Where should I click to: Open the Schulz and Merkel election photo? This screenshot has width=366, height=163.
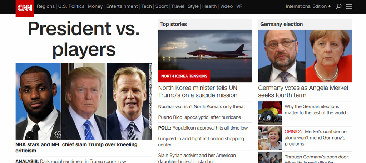[305, 56]
